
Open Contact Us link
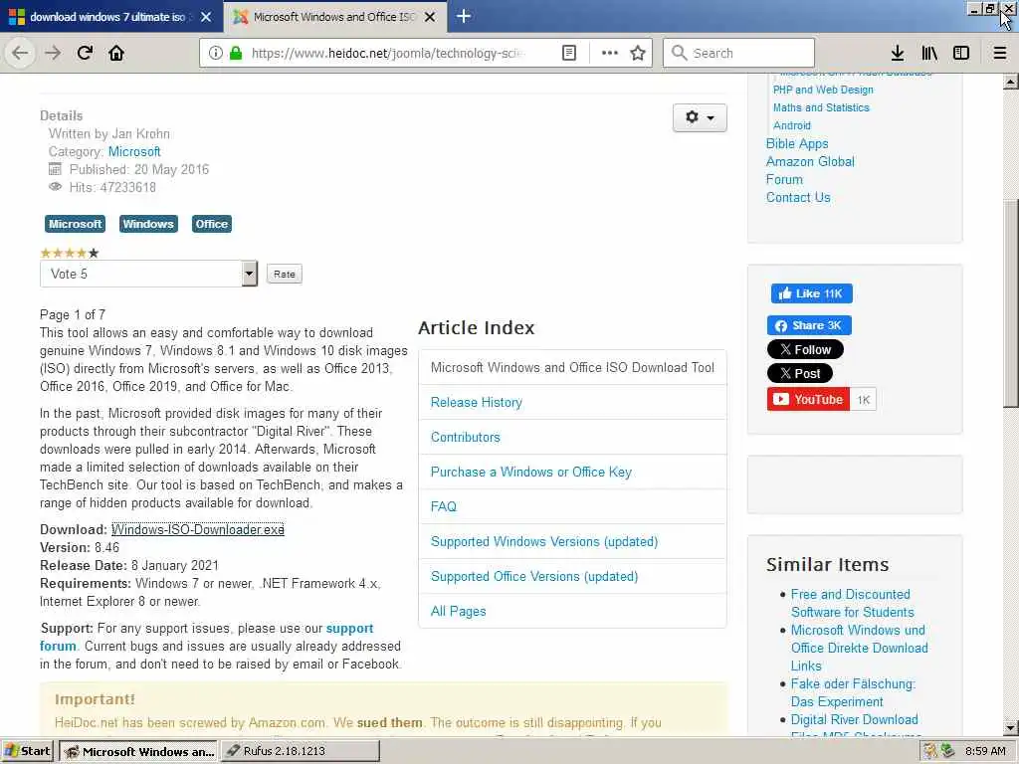click(798, 198)
